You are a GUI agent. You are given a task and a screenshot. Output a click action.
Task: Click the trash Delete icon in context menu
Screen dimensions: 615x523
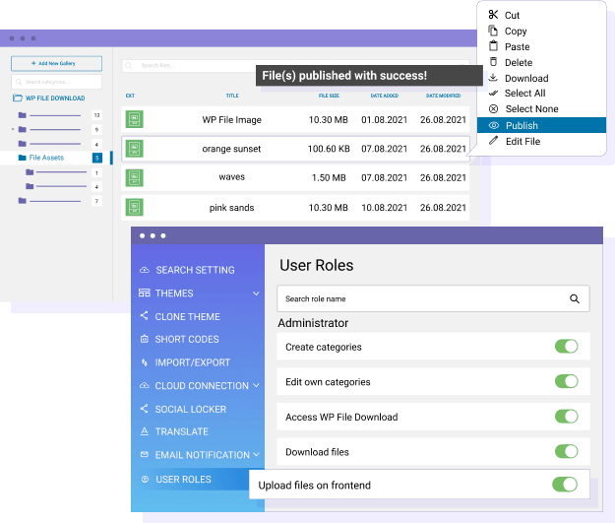494,62
